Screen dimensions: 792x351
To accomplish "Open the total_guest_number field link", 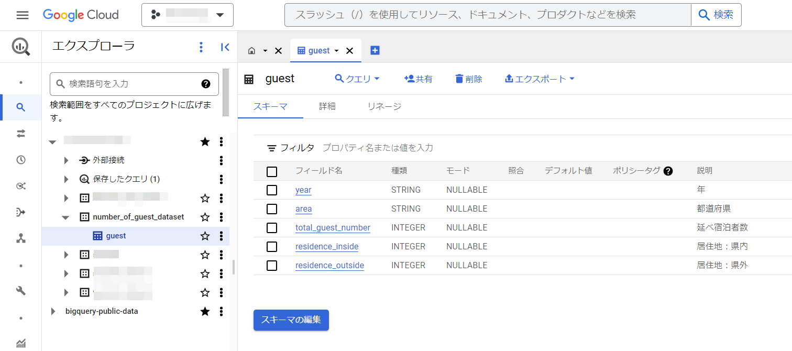I will (x=332, y=227).
